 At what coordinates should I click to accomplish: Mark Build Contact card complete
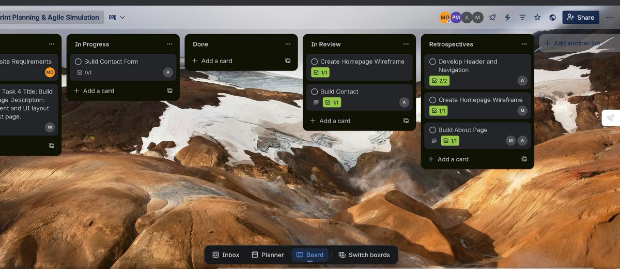tap(314, 92)
